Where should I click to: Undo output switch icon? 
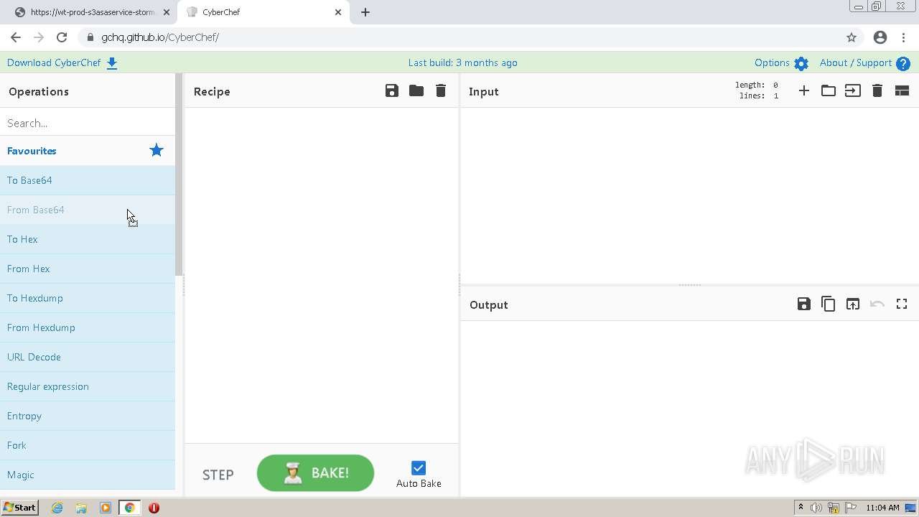pyautogui.click(x=877, y=304)
